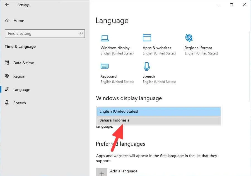Viewport: 251px width, 176px height.
Task: Open Windows display laptop icon
Action: click(x=105, y=38)
